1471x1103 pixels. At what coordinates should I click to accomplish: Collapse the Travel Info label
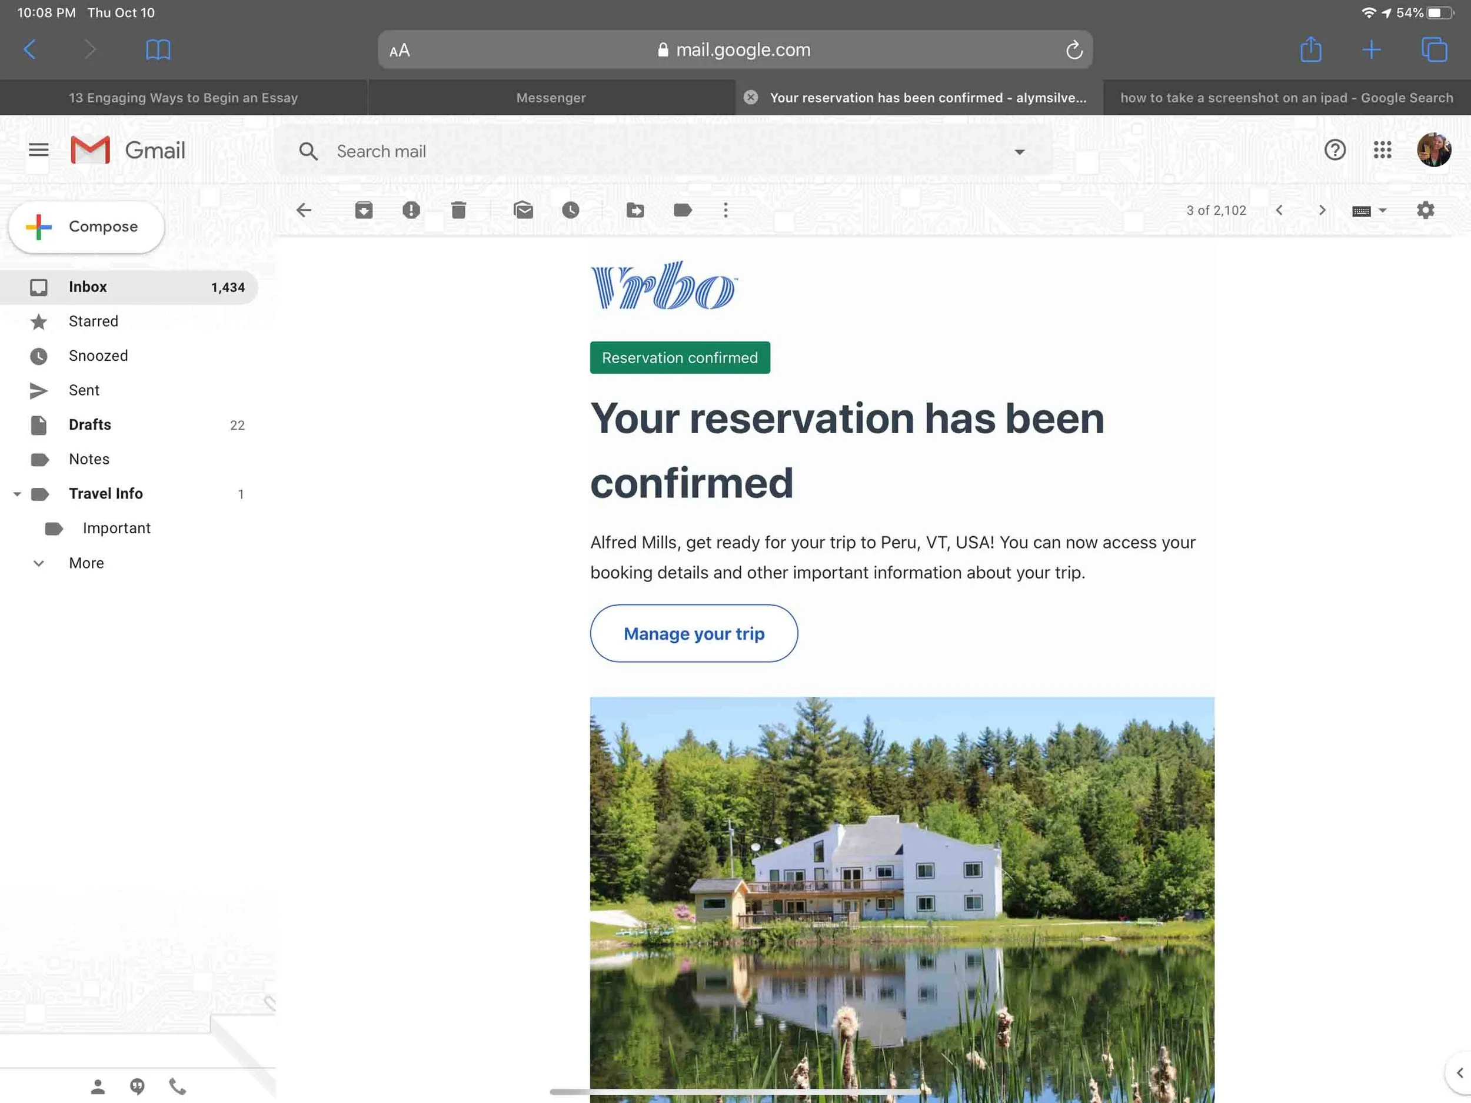click(x=17, y=494)
